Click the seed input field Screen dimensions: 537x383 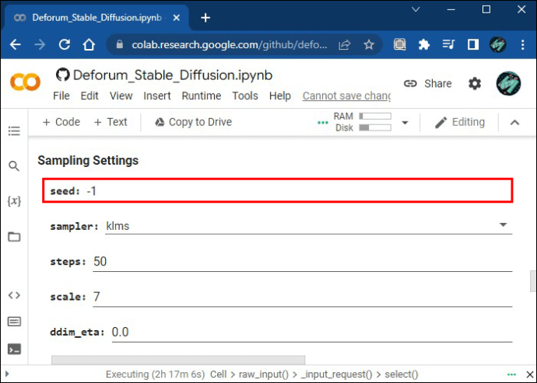(300, 191)
